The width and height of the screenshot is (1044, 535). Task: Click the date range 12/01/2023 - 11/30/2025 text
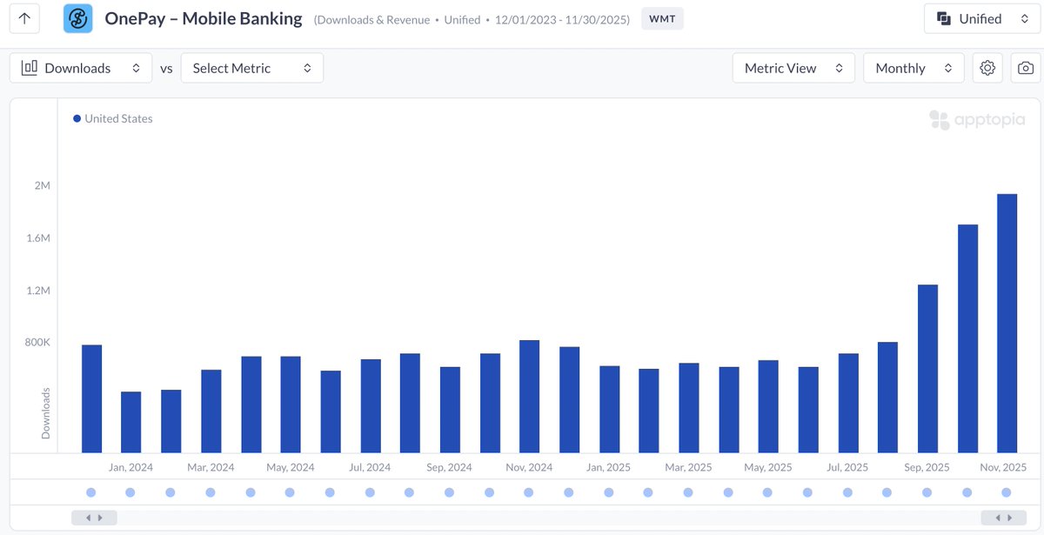click(x=559, y=19)
